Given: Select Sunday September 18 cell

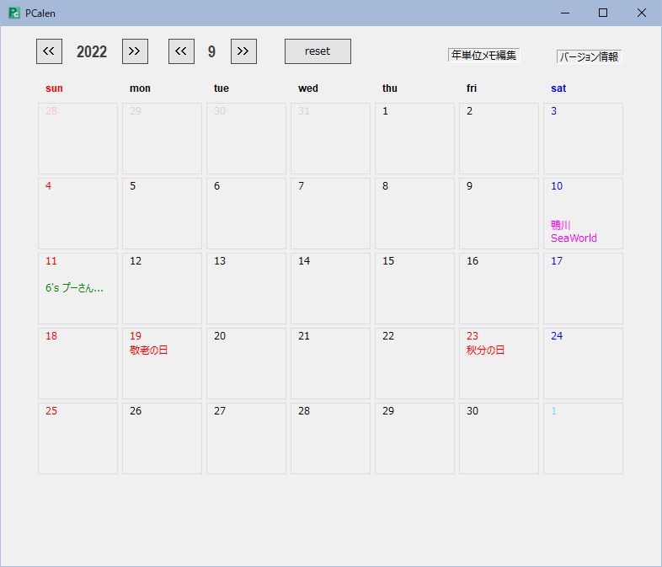Looking at the screenshot, I should [78, 363].
